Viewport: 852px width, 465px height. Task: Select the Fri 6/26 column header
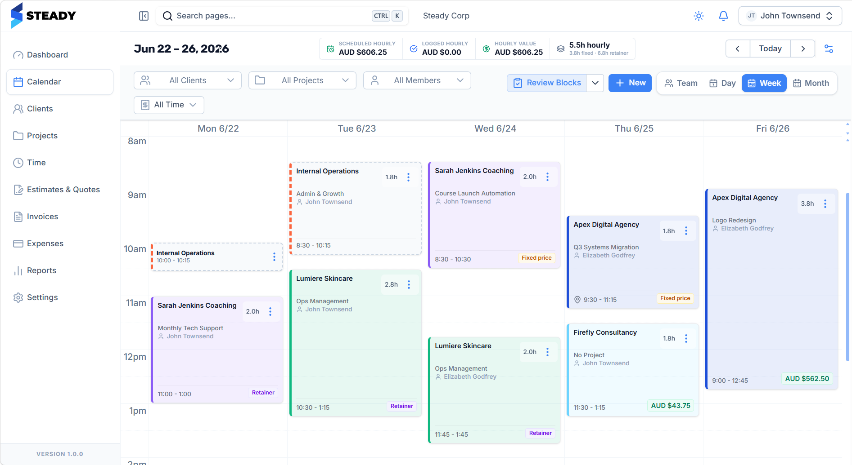point(773,128)
